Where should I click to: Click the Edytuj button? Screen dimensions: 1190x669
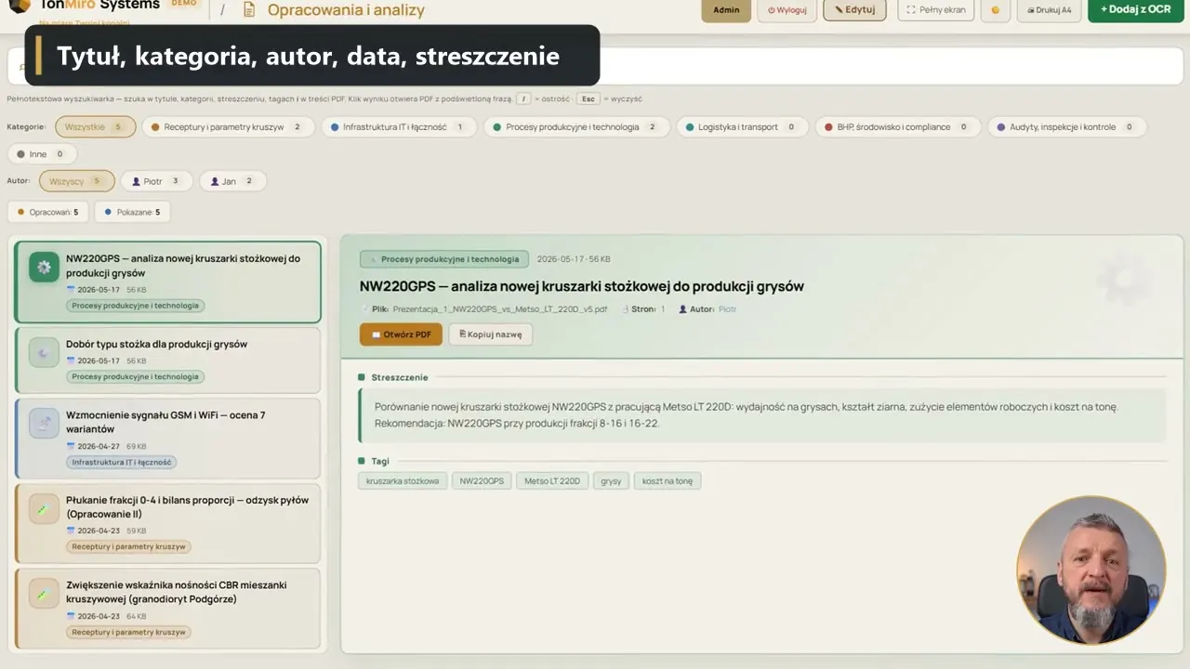(854, 10)
